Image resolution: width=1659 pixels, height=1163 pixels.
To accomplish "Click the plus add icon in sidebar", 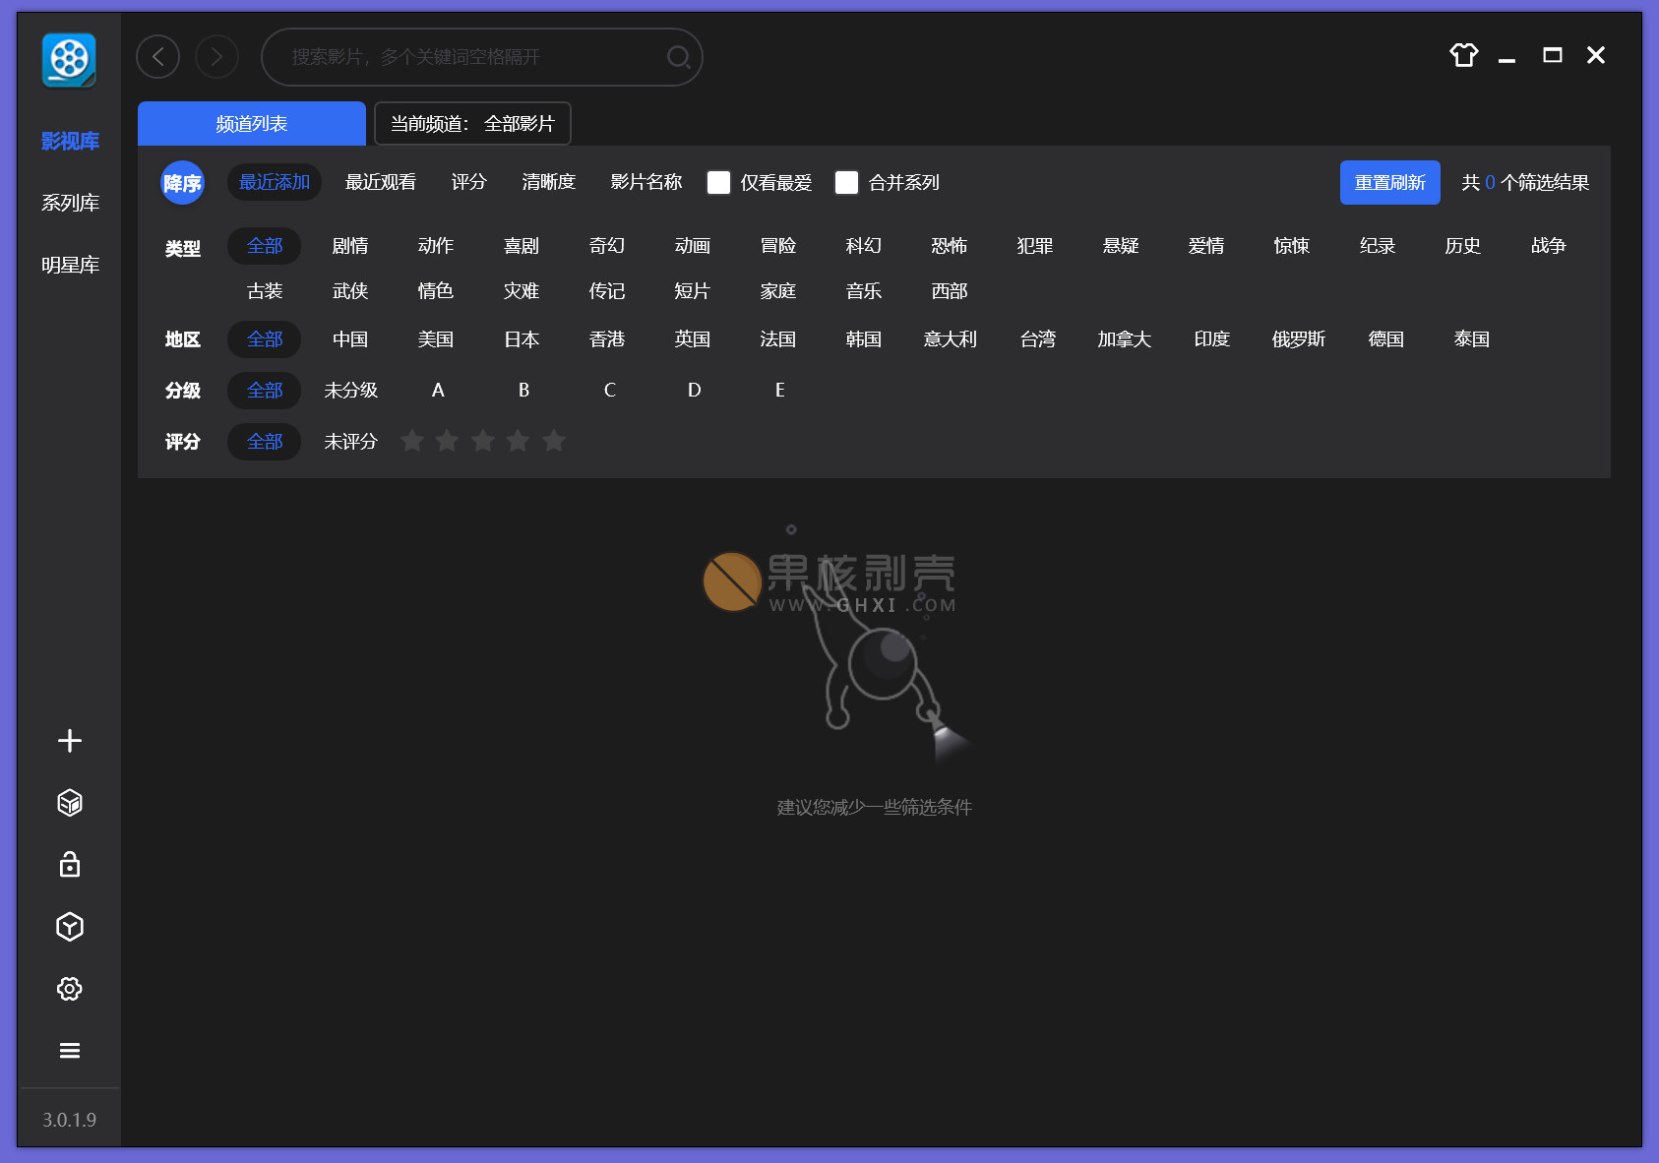I will [69, 741].
